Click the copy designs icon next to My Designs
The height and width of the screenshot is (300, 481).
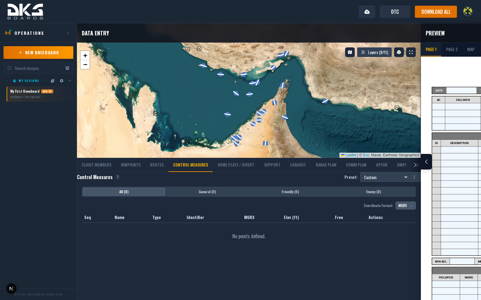53,81
